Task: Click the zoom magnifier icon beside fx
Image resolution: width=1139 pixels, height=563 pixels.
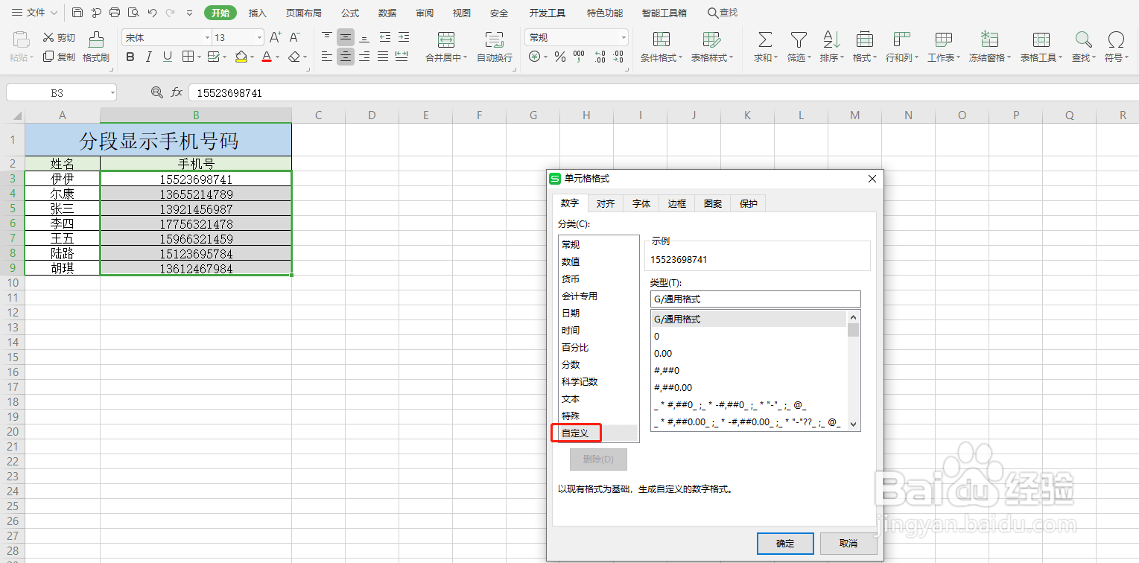Action: coord(156,92)
